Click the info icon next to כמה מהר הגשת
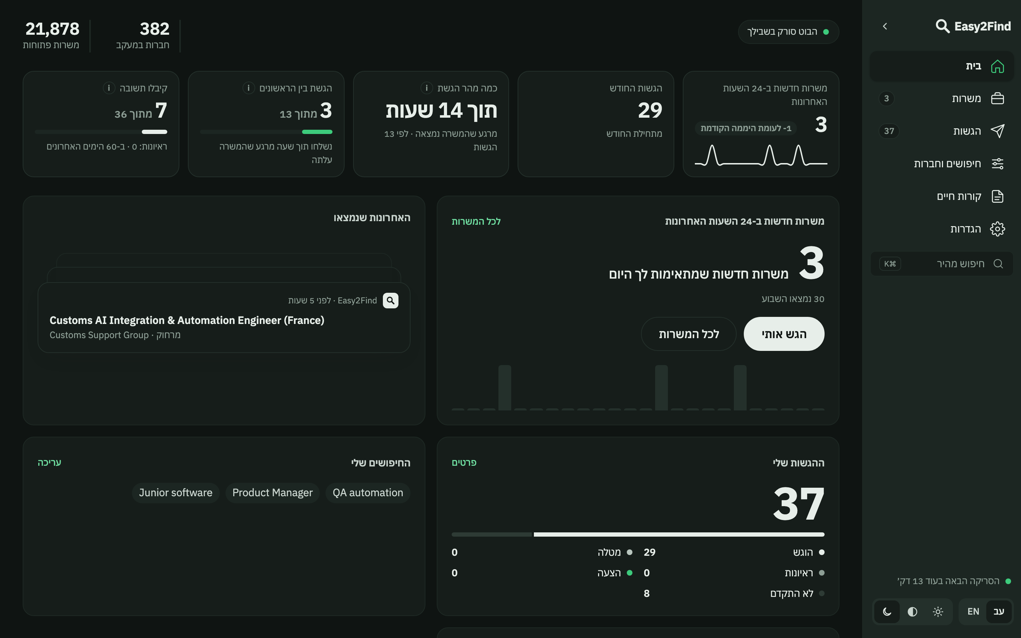1021x638 pixels. coord(426,88)
